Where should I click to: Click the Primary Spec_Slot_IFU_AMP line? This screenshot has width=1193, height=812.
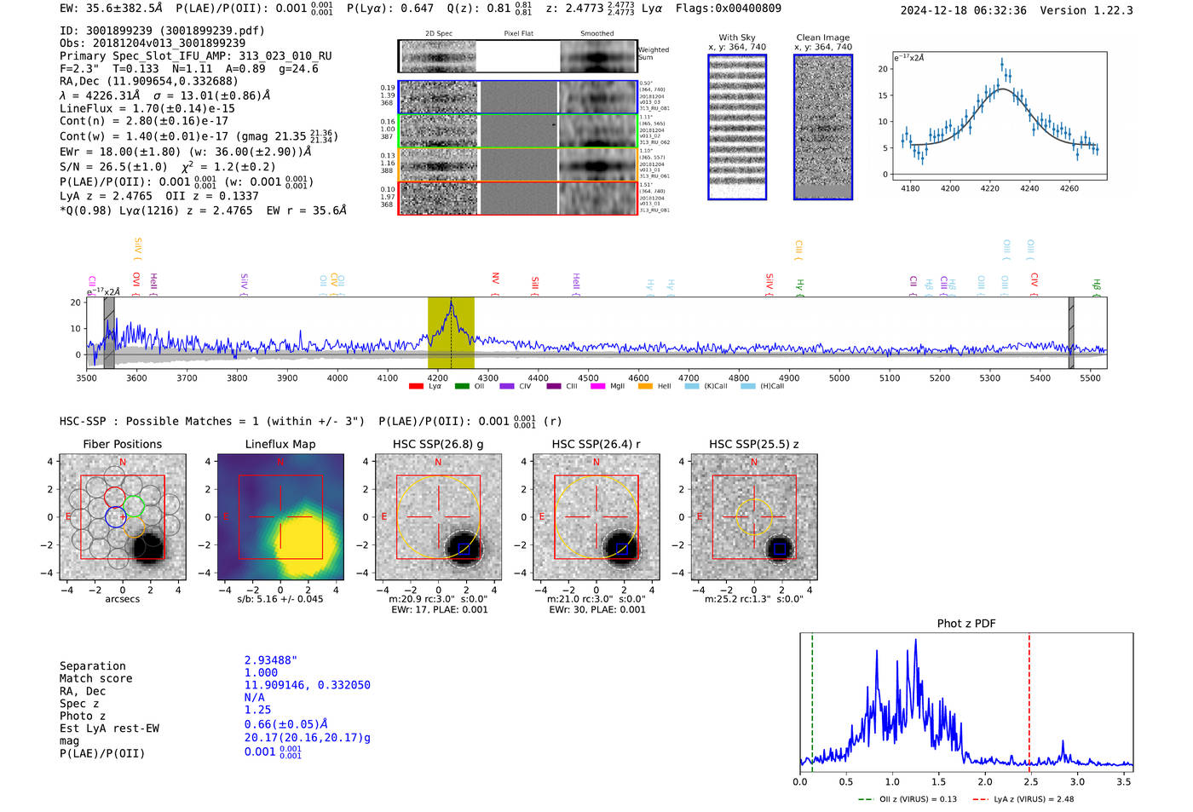[x=196, y=55]
